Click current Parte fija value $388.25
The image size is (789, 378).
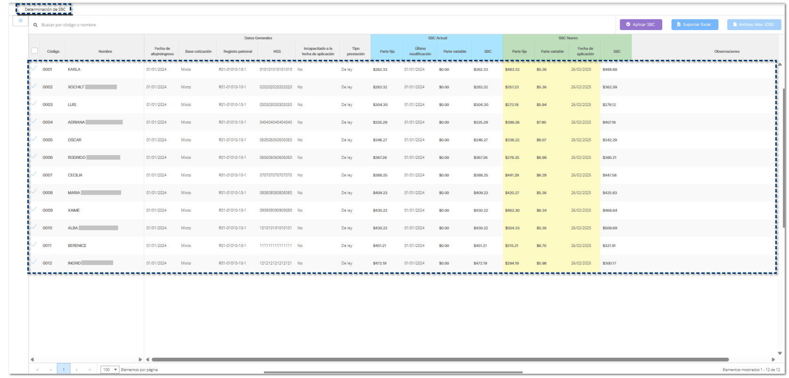click(380, 175)
